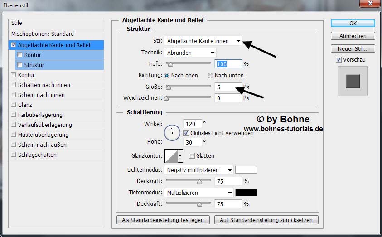Disable Globales Licht verwenden checkbox
382x237 pixels.
pyautogui.click(x=186, y=133)
